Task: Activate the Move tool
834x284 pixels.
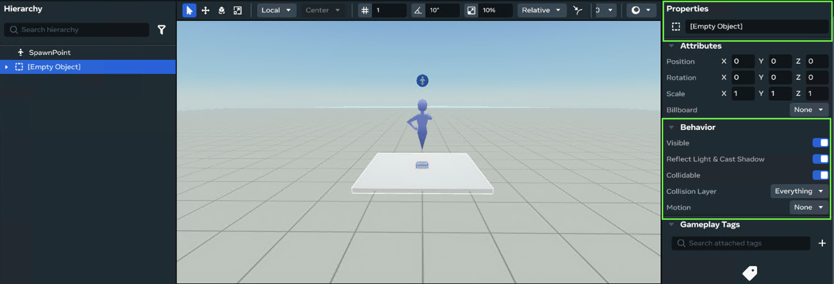Action: 205,10
